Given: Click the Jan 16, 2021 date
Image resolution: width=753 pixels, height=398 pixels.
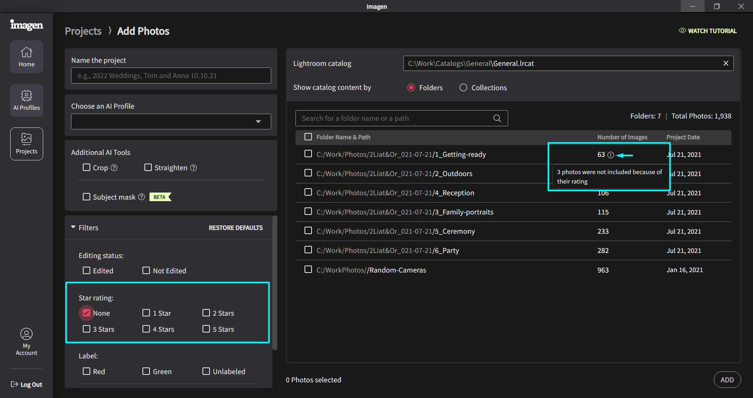Looking at the screenshot, I should pyautogui.click(x=685, y=270).
